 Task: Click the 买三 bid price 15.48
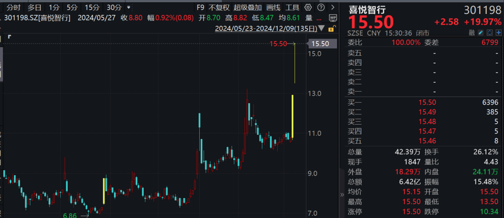point(427,121)
